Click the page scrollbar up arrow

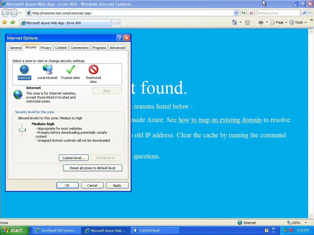[311, 32]
